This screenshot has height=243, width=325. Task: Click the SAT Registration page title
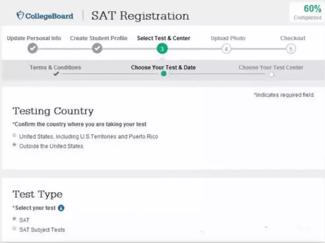pyautogui.click(x=140, y=16)
